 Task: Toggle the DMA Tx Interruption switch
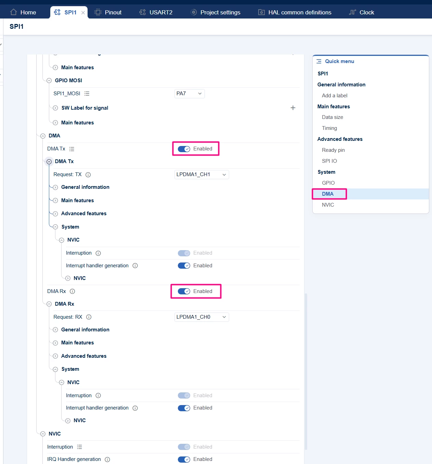pos(184,253)
